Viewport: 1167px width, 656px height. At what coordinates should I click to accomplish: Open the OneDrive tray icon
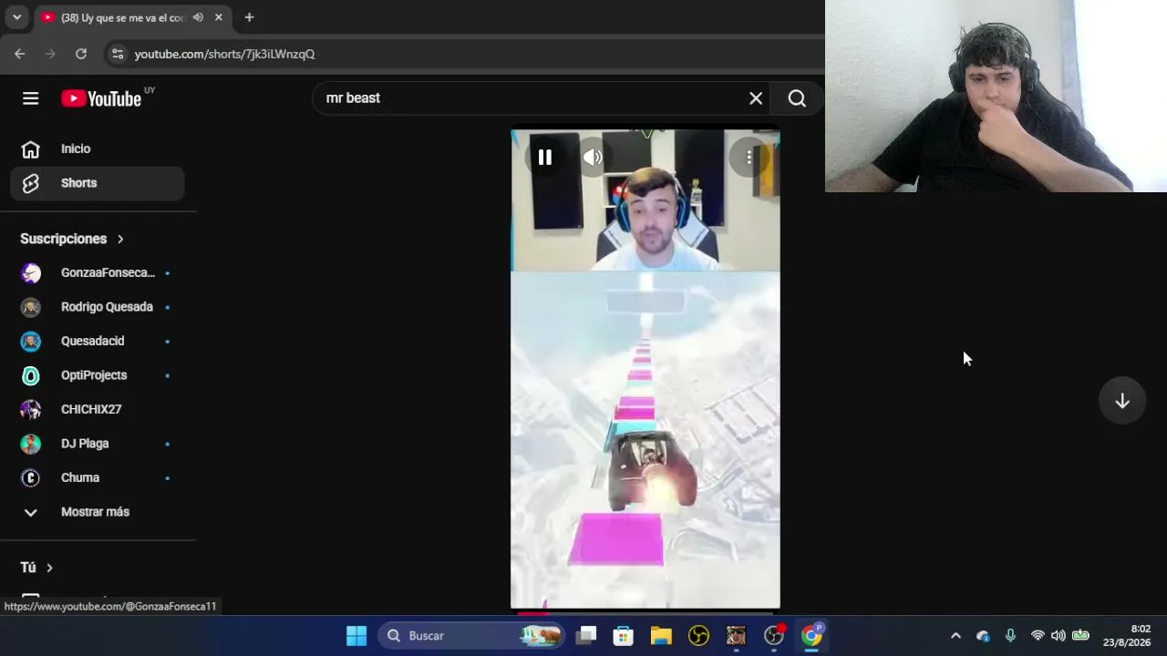(x=983, y=636)
